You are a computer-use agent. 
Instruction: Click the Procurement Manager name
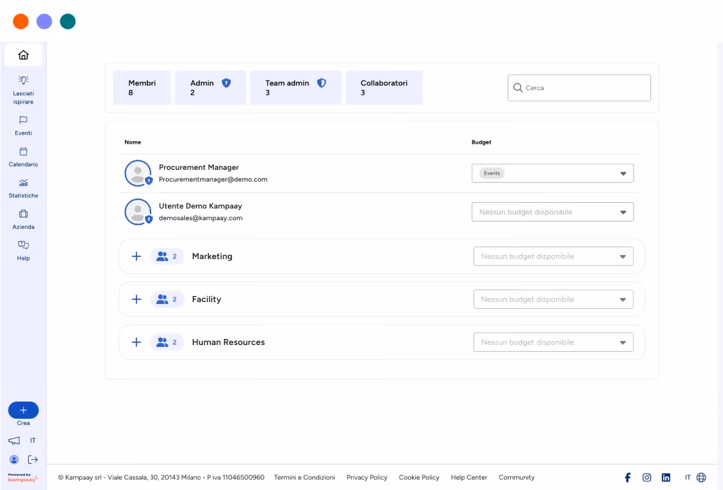(199, 167)
